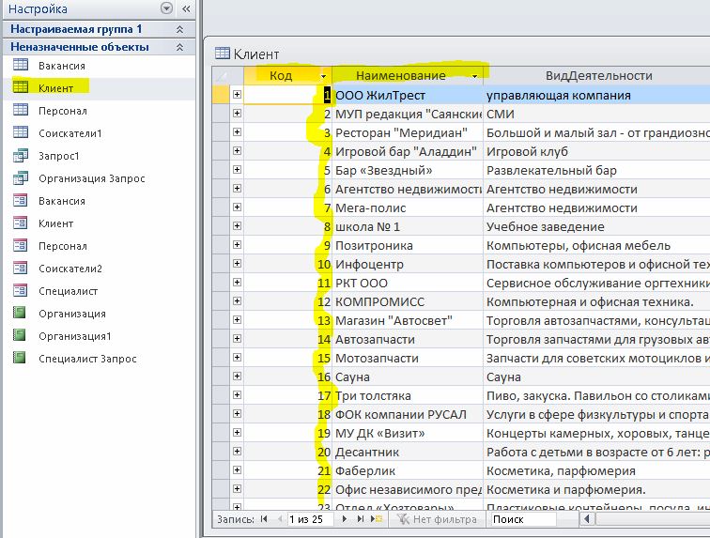This screenshot has height=538, width=710.
Task: Click the СМИ activity cell
Action: pyautogui.click(x=596, y=115)
